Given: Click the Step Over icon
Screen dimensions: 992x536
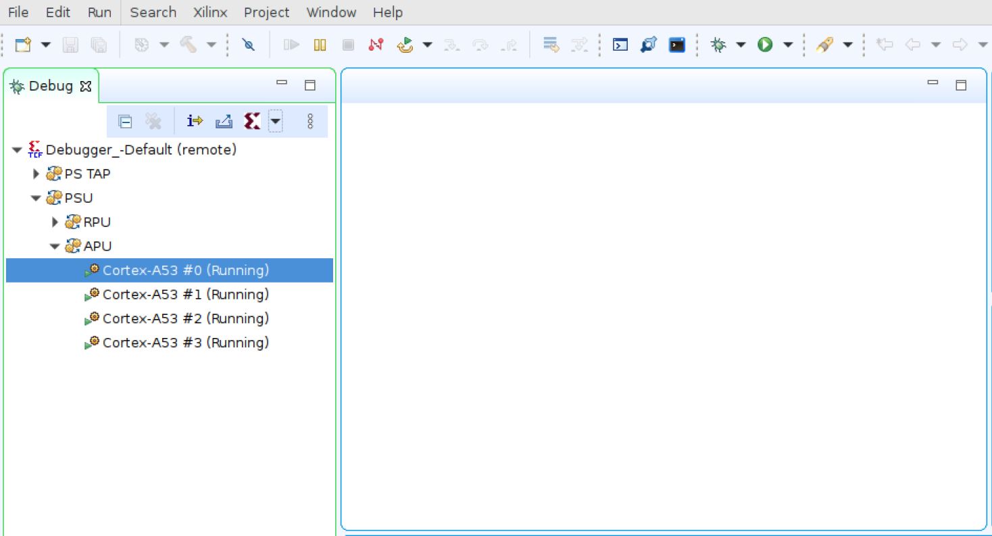Looking at the screenshot, I should pos(480,45).
